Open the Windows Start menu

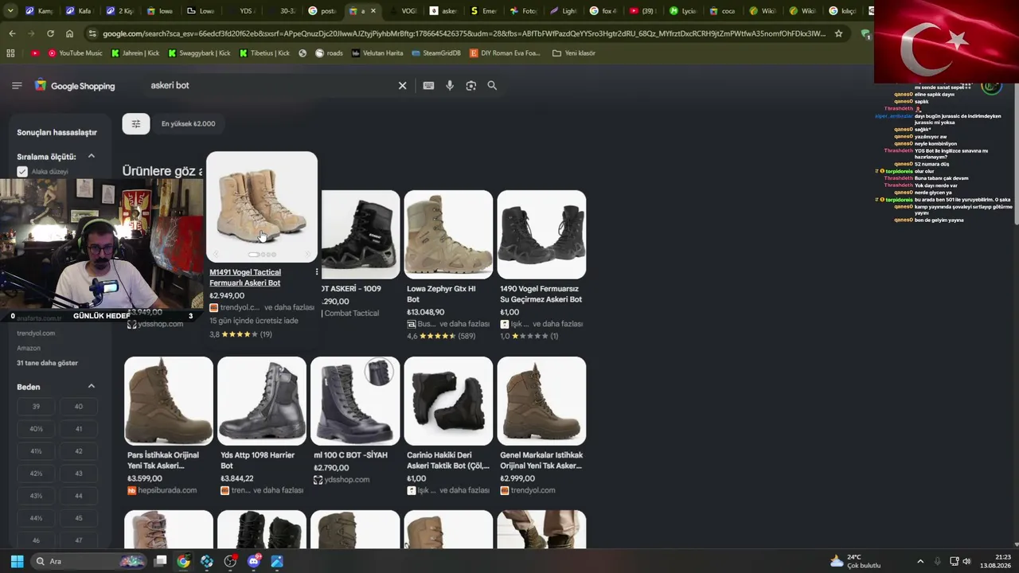click(x=17, y=561)
